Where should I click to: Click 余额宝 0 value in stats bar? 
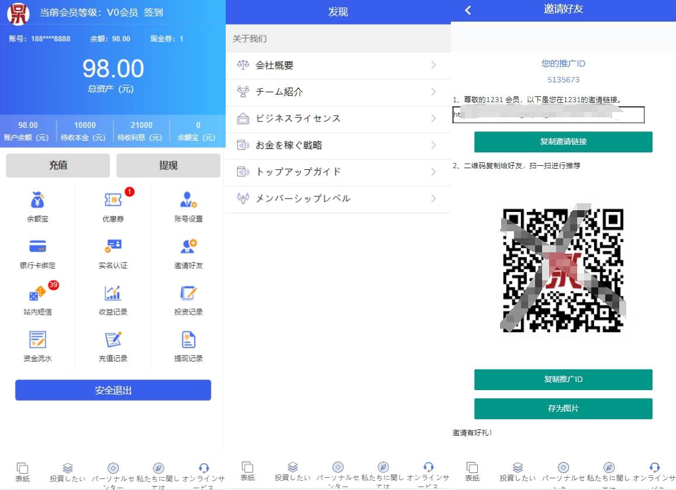[198, 126]
